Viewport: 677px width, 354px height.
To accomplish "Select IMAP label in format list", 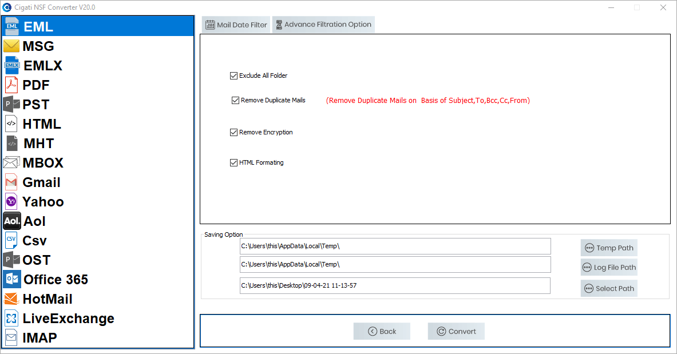I will 39,337.
